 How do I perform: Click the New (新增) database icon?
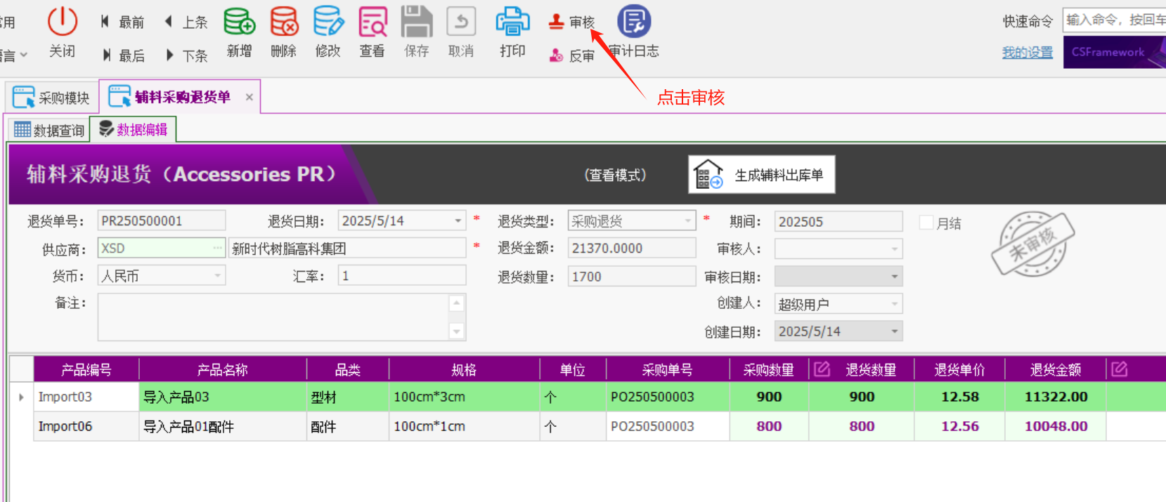point(239,22)
